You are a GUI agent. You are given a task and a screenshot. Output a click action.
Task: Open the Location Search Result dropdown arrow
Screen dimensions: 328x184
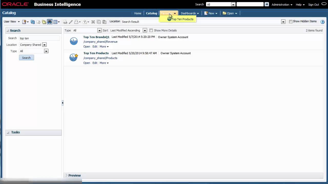click(x=283, y=22)
